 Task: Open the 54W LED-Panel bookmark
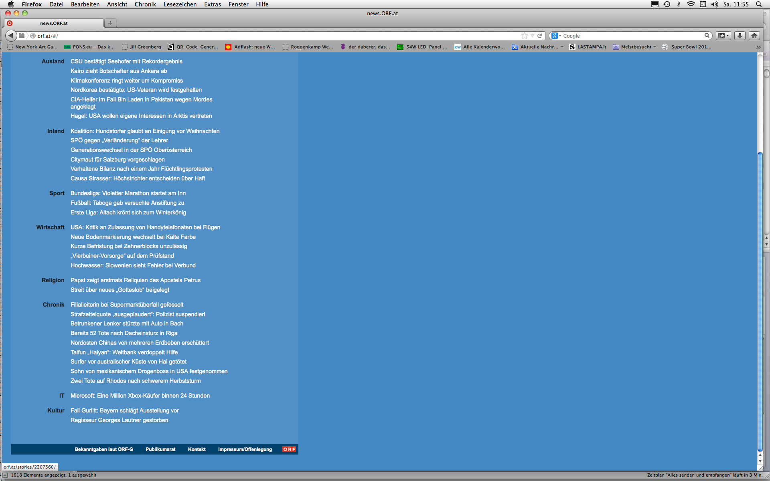[x=422, y=47]
